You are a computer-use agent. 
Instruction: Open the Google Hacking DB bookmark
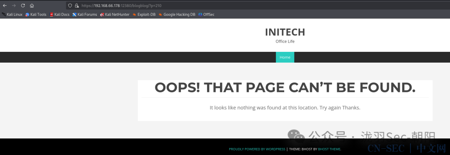pyautogui.click(x=177, y=14)
